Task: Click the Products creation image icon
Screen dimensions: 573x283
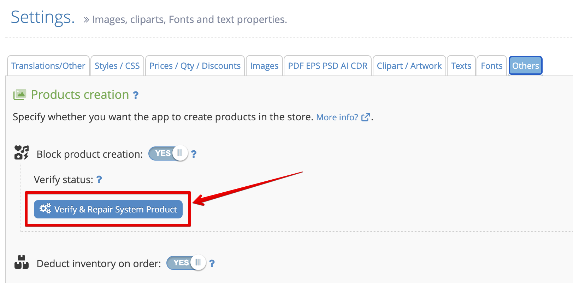Action: (20, 95)
